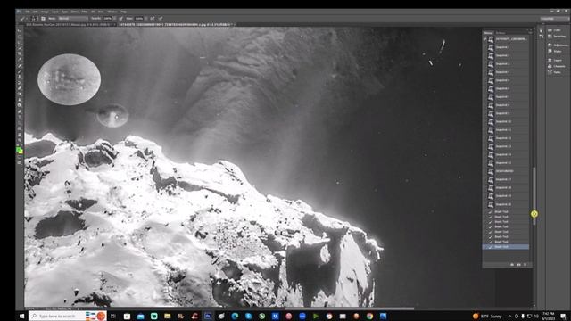This screenshot has width=571, height=321.
Task: Create new document from current state icon
Action: pos(512,265)
